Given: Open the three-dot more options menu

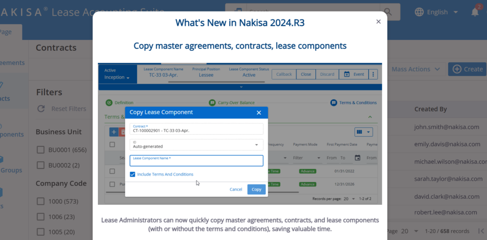Looking at the screenshot, I should [x=373, y=74].
